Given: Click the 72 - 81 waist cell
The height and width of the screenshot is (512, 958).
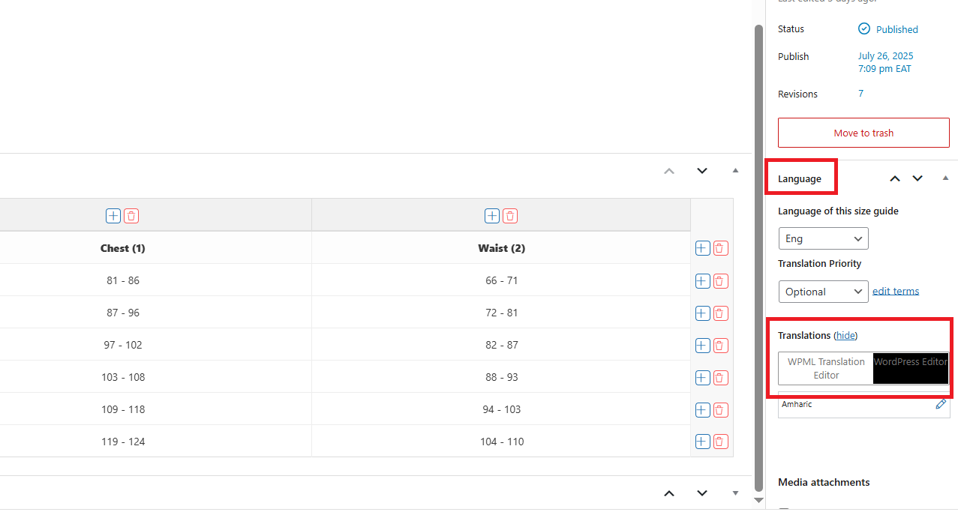Looking at the screenshot, I should click(502, 313).
